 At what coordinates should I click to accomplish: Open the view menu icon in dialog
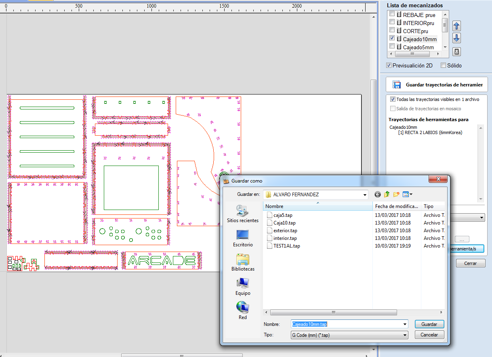(x=407, y=194)
